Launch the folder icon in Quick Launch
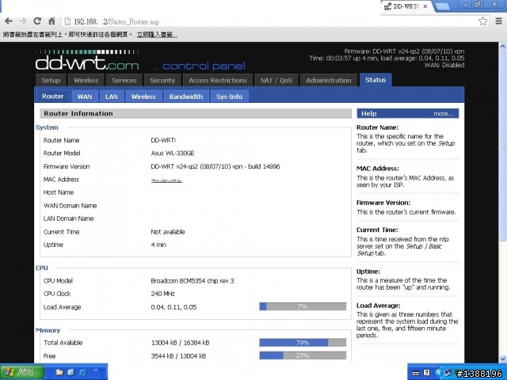Viewport: 507px width, 380px height. pyautogui.click(x=59, y=372)
